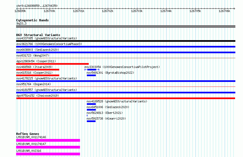Click the blue nsv6451006 bar
Screen dimensions: 243x157
pos(91,110)
